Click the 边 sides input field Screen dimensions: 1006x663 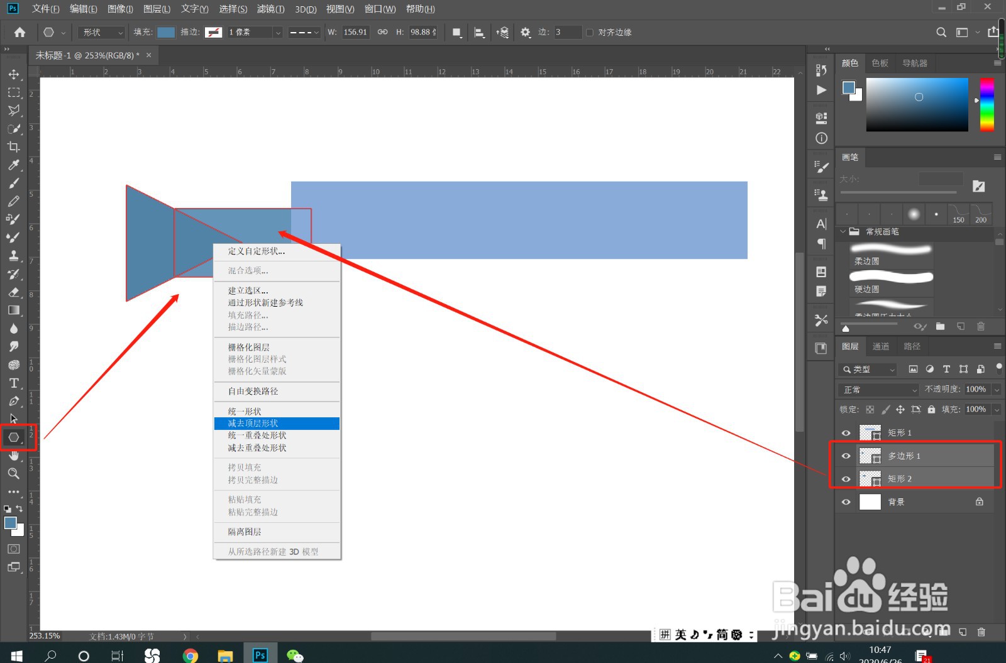(567, 32)
